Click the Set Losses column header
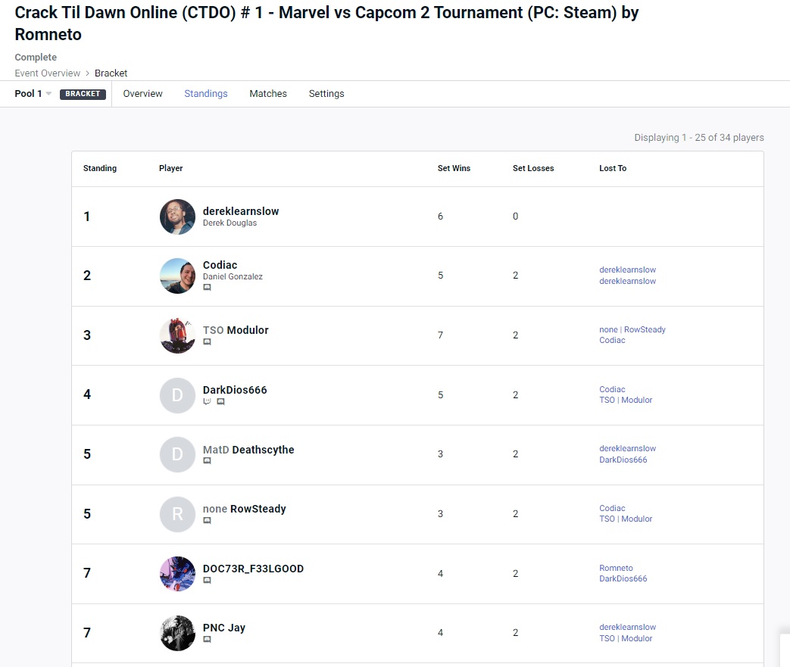Viewport: 790px width, 667px height. (533, 168)
